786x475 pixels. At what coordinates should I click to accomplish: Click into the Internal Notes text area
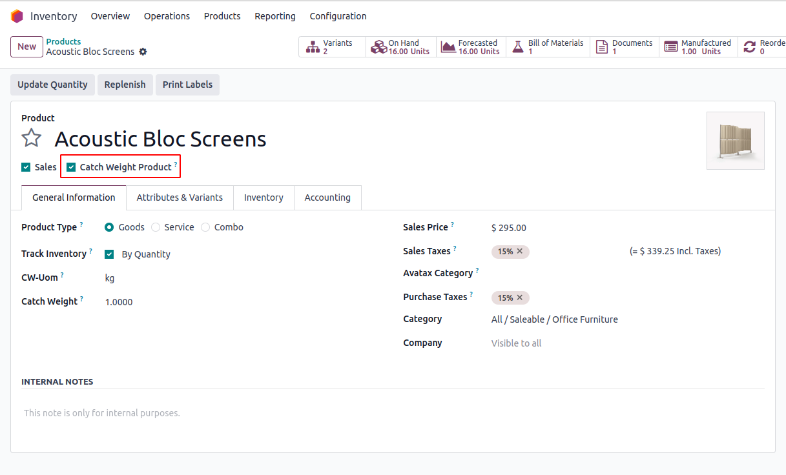[x=393, y=413]
